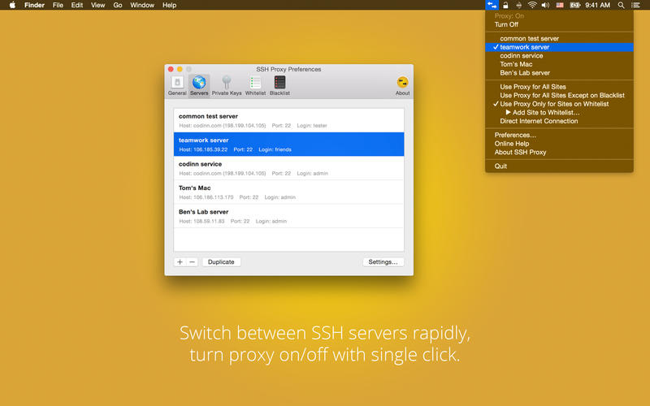Expand Add Site to Whitelist submenu

[546, 112]
